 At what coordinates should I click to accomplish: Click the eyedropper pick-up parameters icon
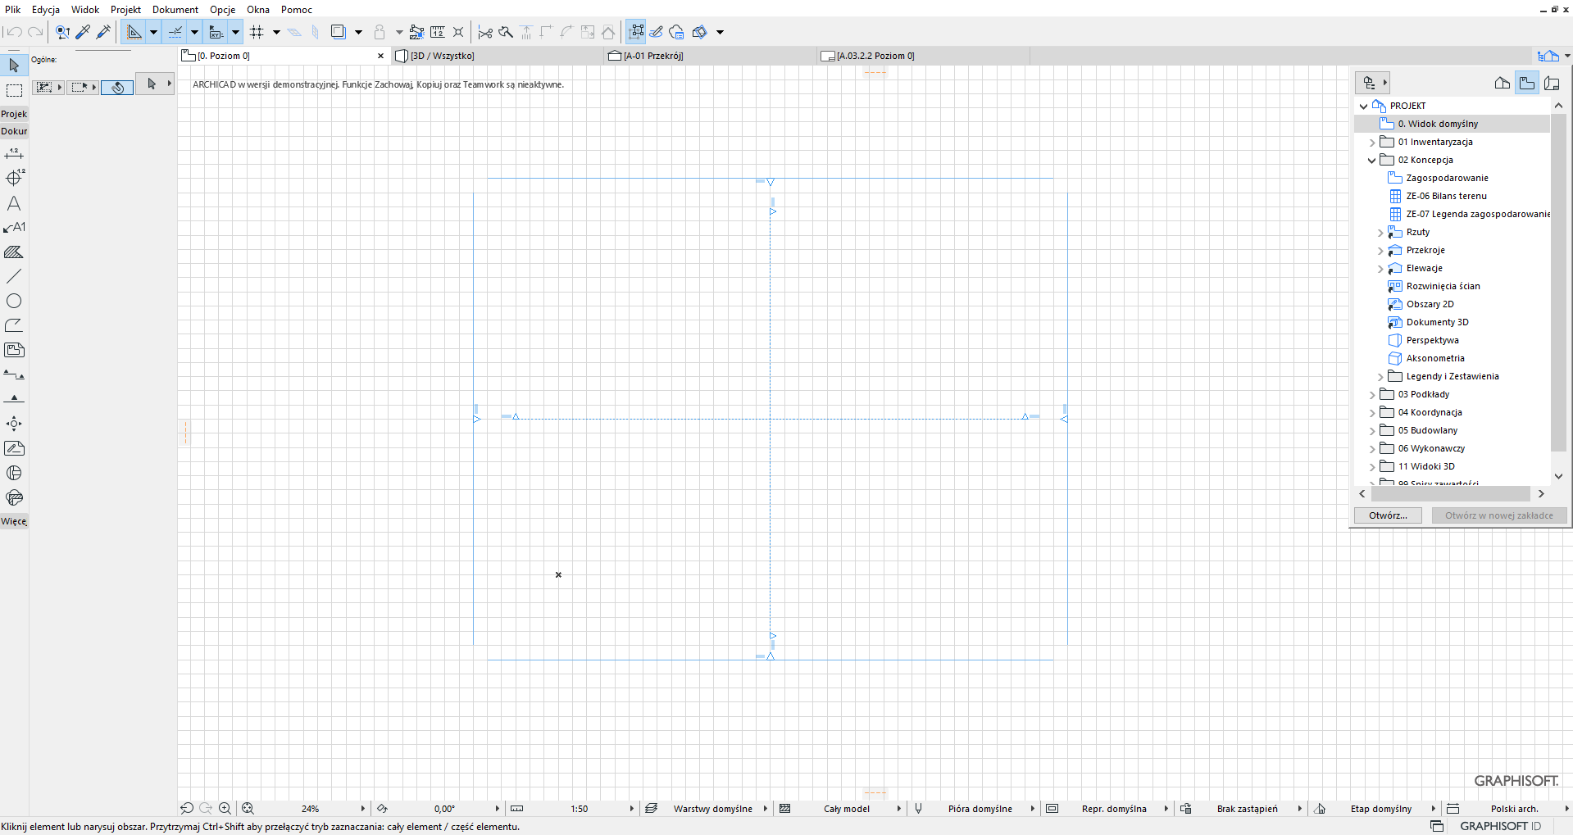point(83,32)
